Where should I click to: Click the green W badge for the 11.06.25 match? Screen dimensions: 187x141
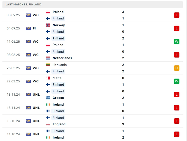pyautogui.click(x=176, y=42)
